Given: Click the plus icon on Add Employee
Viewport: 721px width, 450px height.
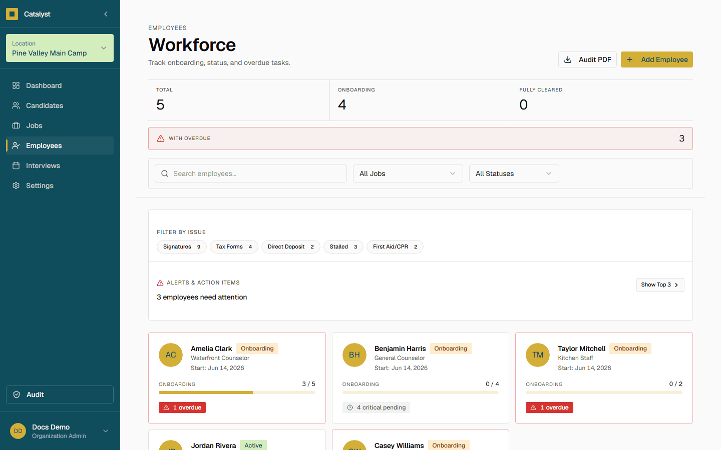Looking at the screenshot, I should click(x=630, y=59).
